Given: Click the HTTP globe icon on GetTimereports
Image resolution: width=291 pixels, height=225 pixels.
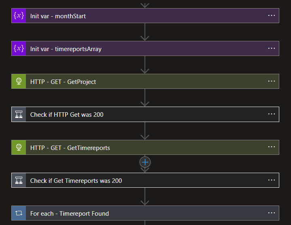Looking at the screenshot, I should [19, 148].
